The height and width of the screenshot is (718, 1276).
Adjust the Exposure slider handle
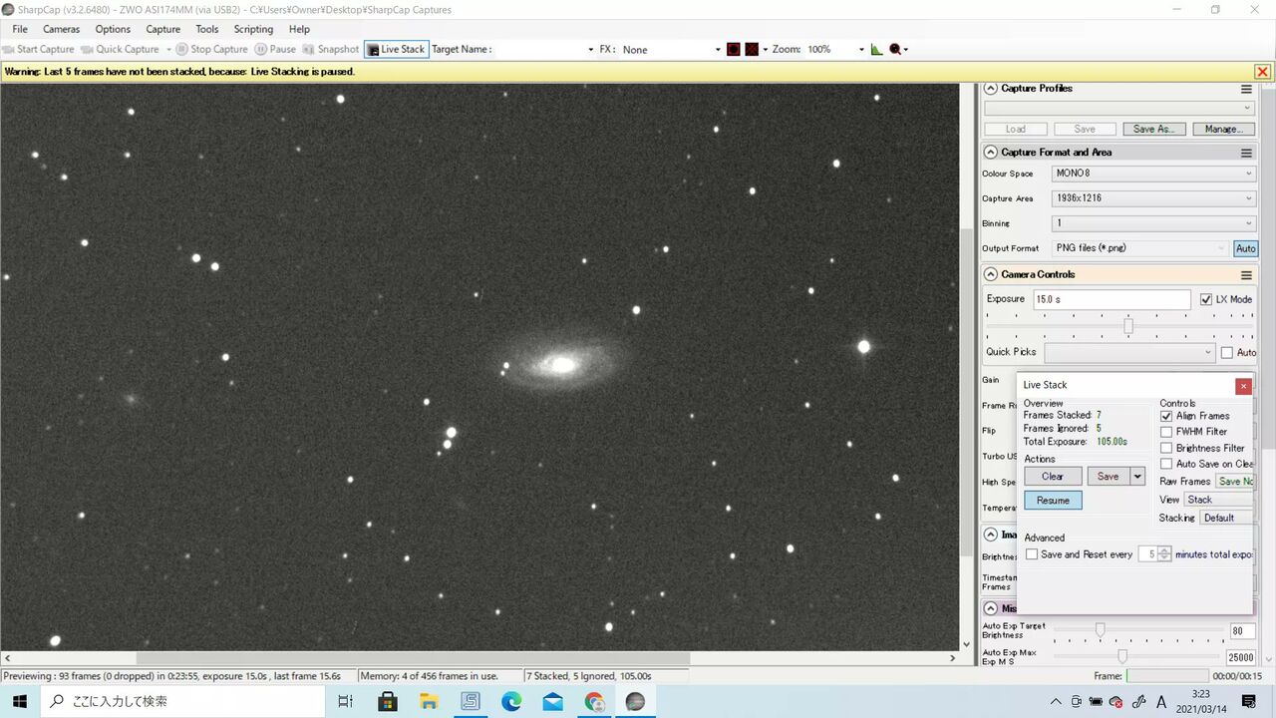(x=1128, y=326)
